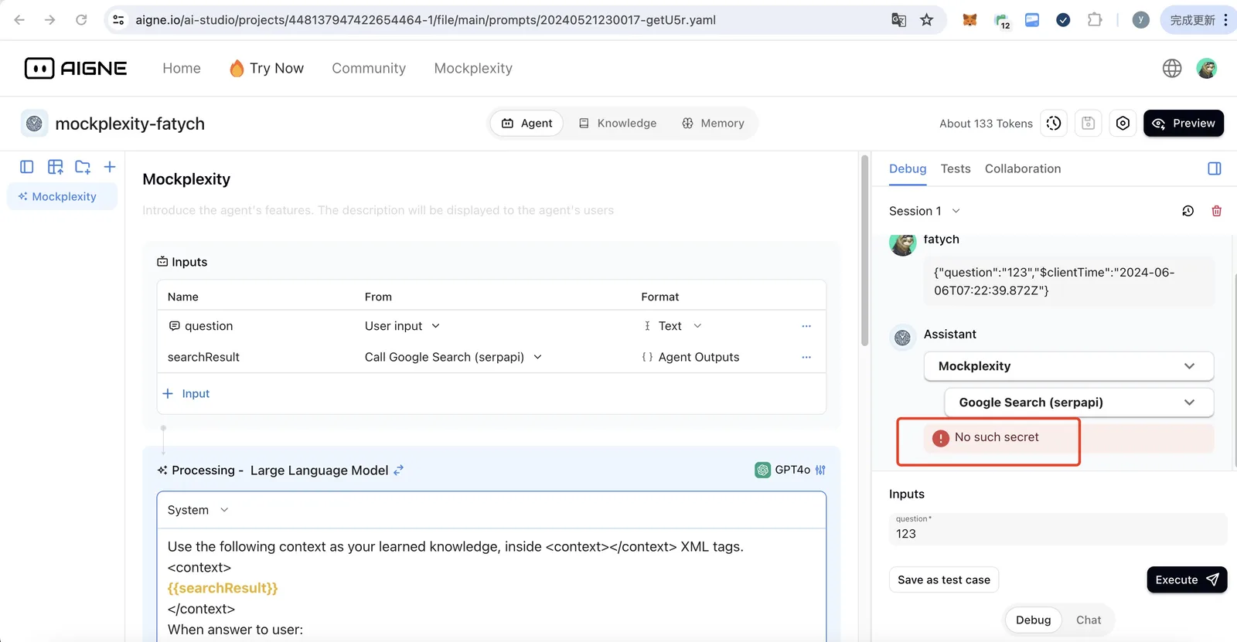Open the User input source dropdown

tap(402, 326)
